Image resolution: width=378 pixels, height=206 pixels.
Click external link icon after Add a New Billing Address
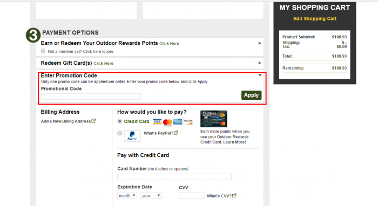click(x=93, y=121)
